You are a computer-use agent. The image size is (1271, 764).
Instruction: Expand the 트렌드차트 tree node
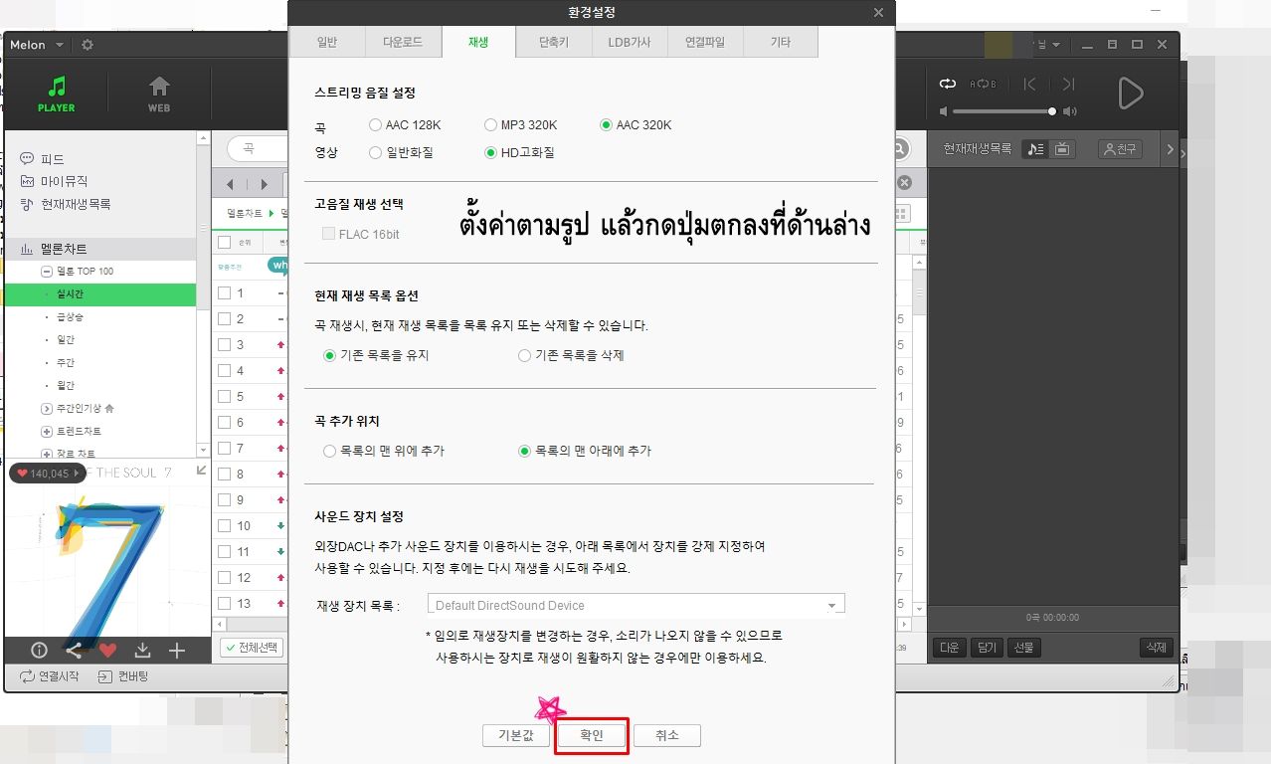tap(47, 432)
